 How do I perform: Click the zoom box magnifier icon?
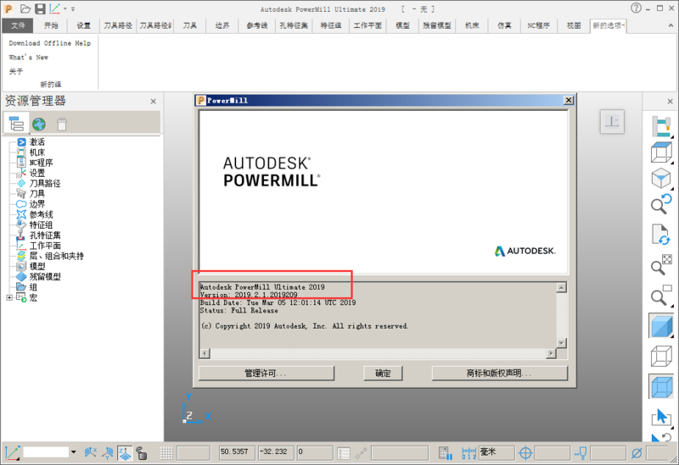[661, 295]
